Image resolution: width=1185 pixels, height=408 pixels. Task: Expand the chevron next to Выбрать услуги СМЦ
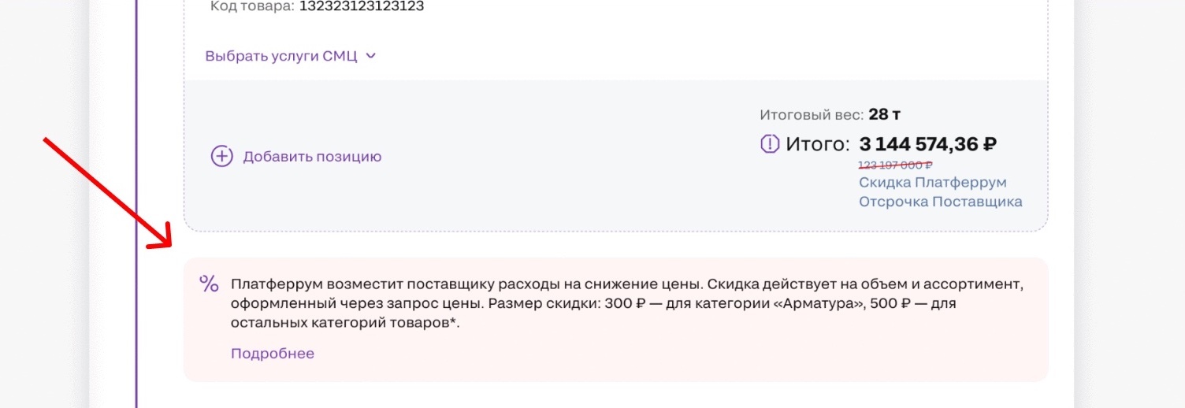tap(371, 56)
